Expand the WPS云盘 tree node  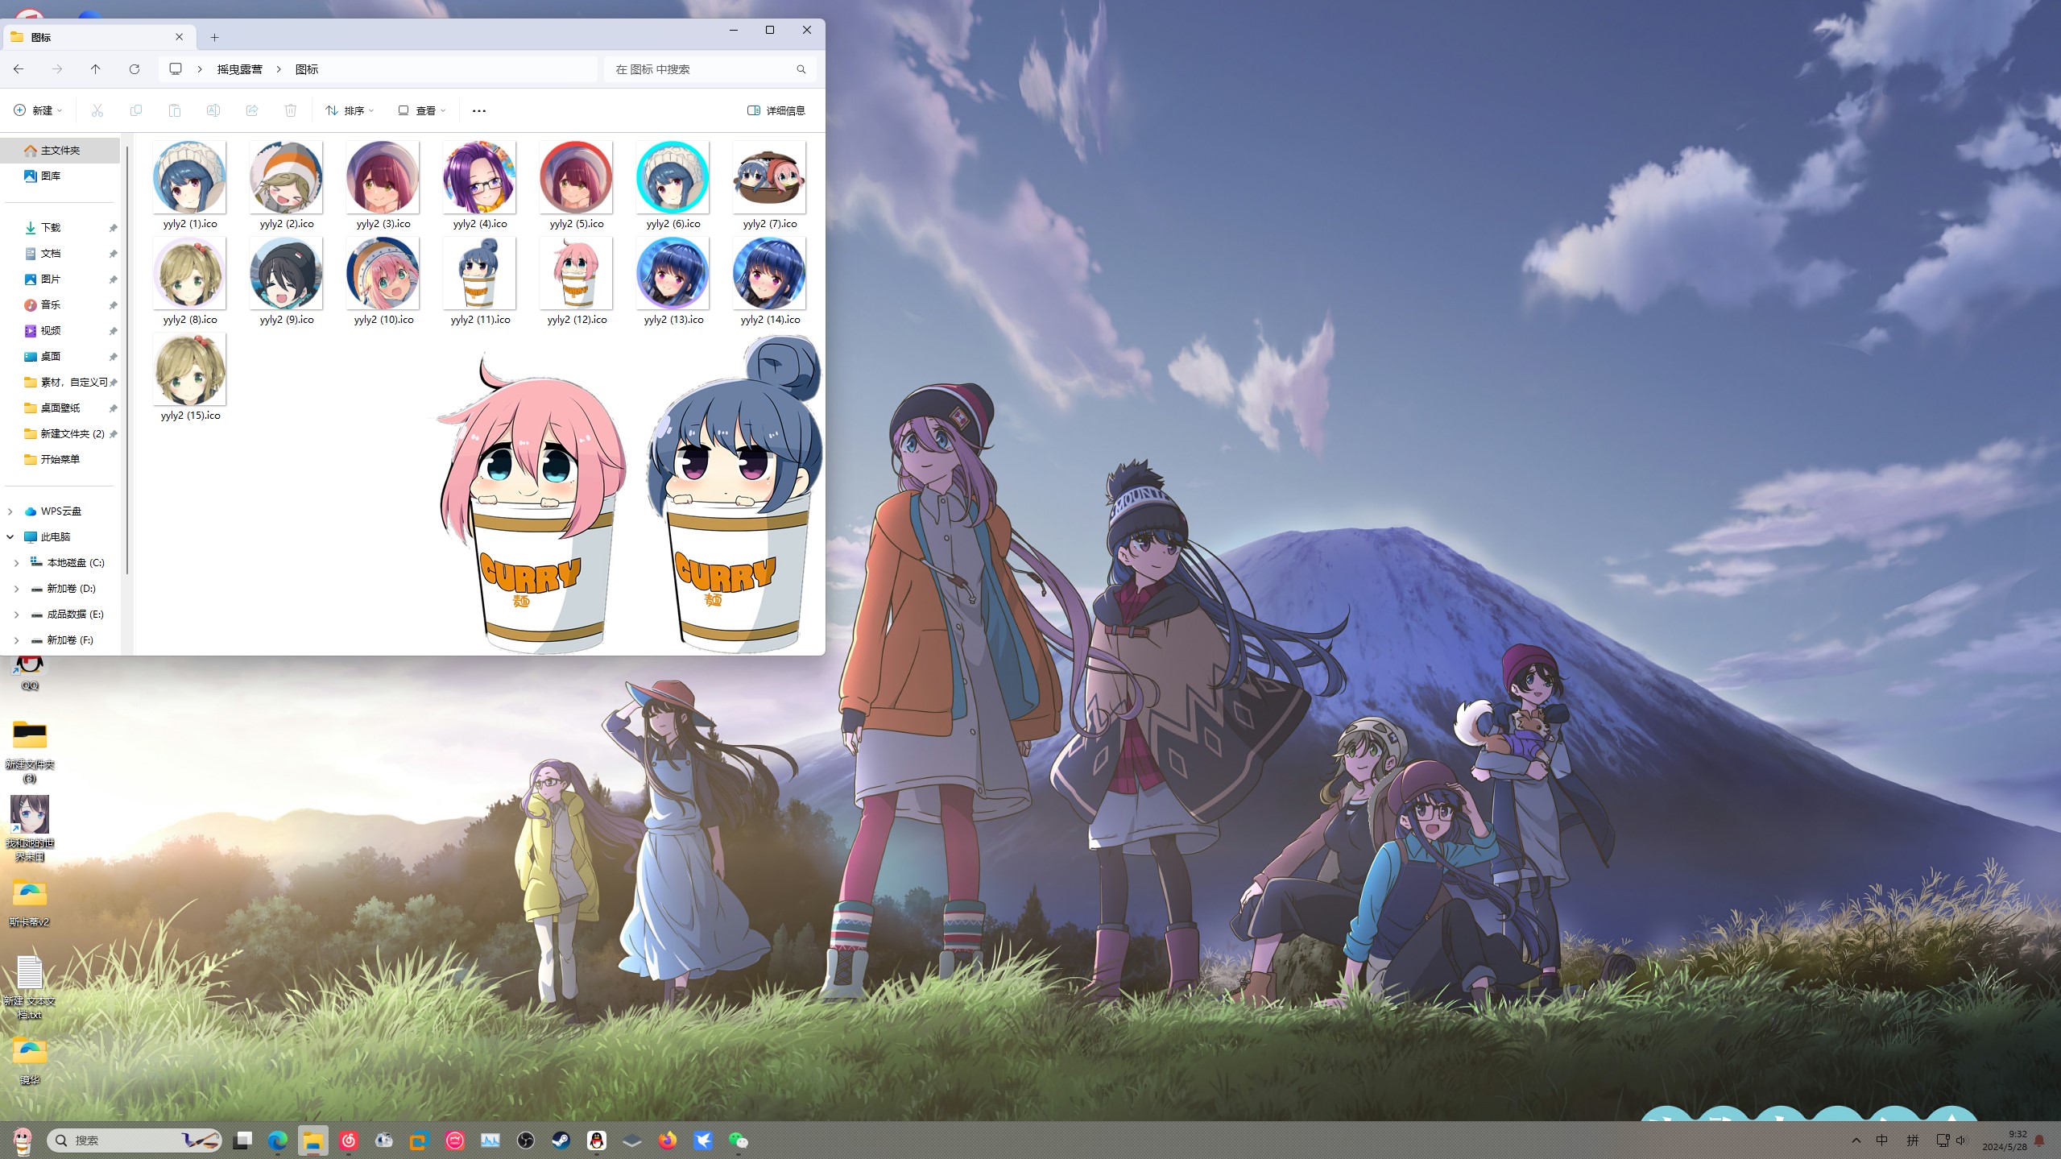click(10, 511)
